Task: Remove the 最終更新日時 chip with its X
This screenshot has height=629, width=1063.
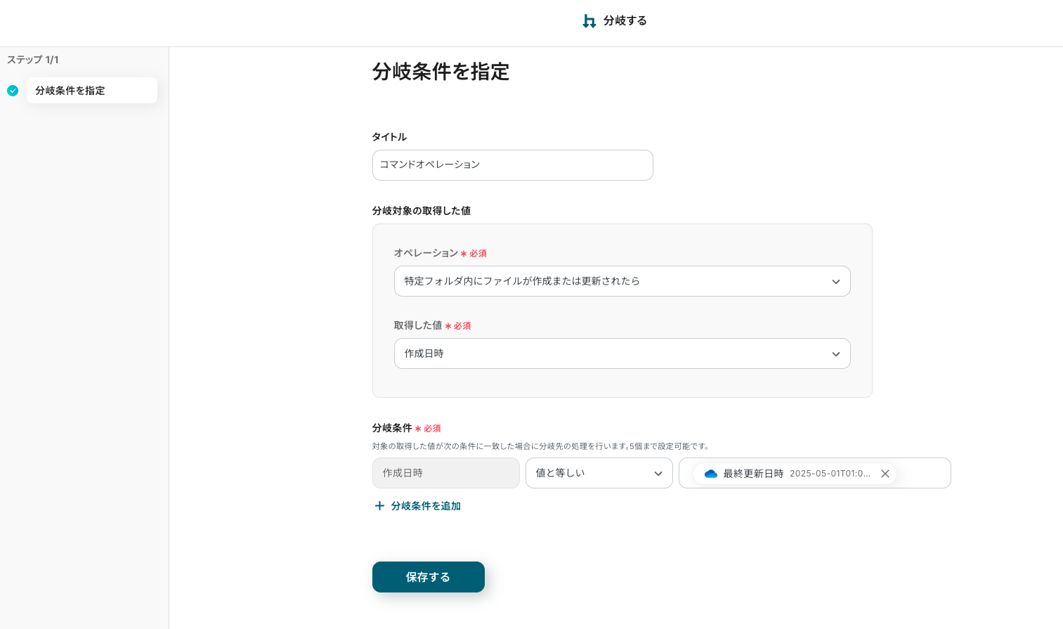Action: (885, 474)
